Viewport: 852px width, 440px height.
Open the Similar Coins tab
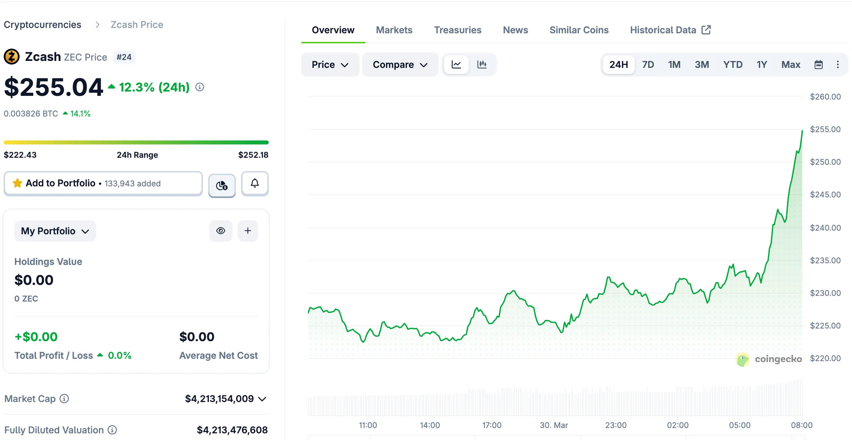579,30
